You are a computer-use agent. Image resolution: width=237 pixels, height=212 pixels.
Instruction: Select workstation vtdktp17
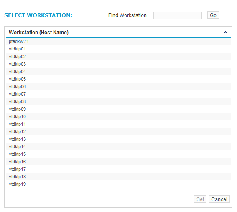[118, 169]
